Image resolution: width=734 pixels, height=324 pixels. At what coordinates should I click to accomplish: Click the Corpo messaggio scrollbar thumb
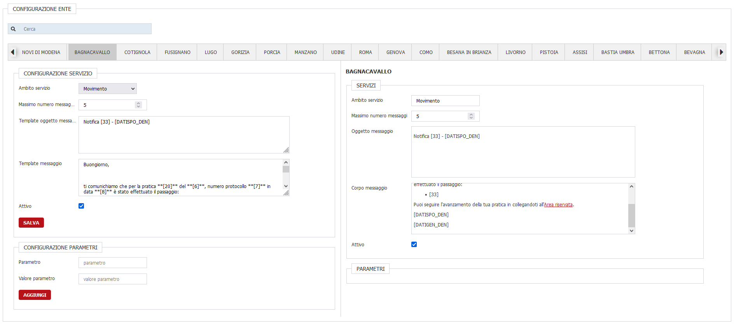631,215
